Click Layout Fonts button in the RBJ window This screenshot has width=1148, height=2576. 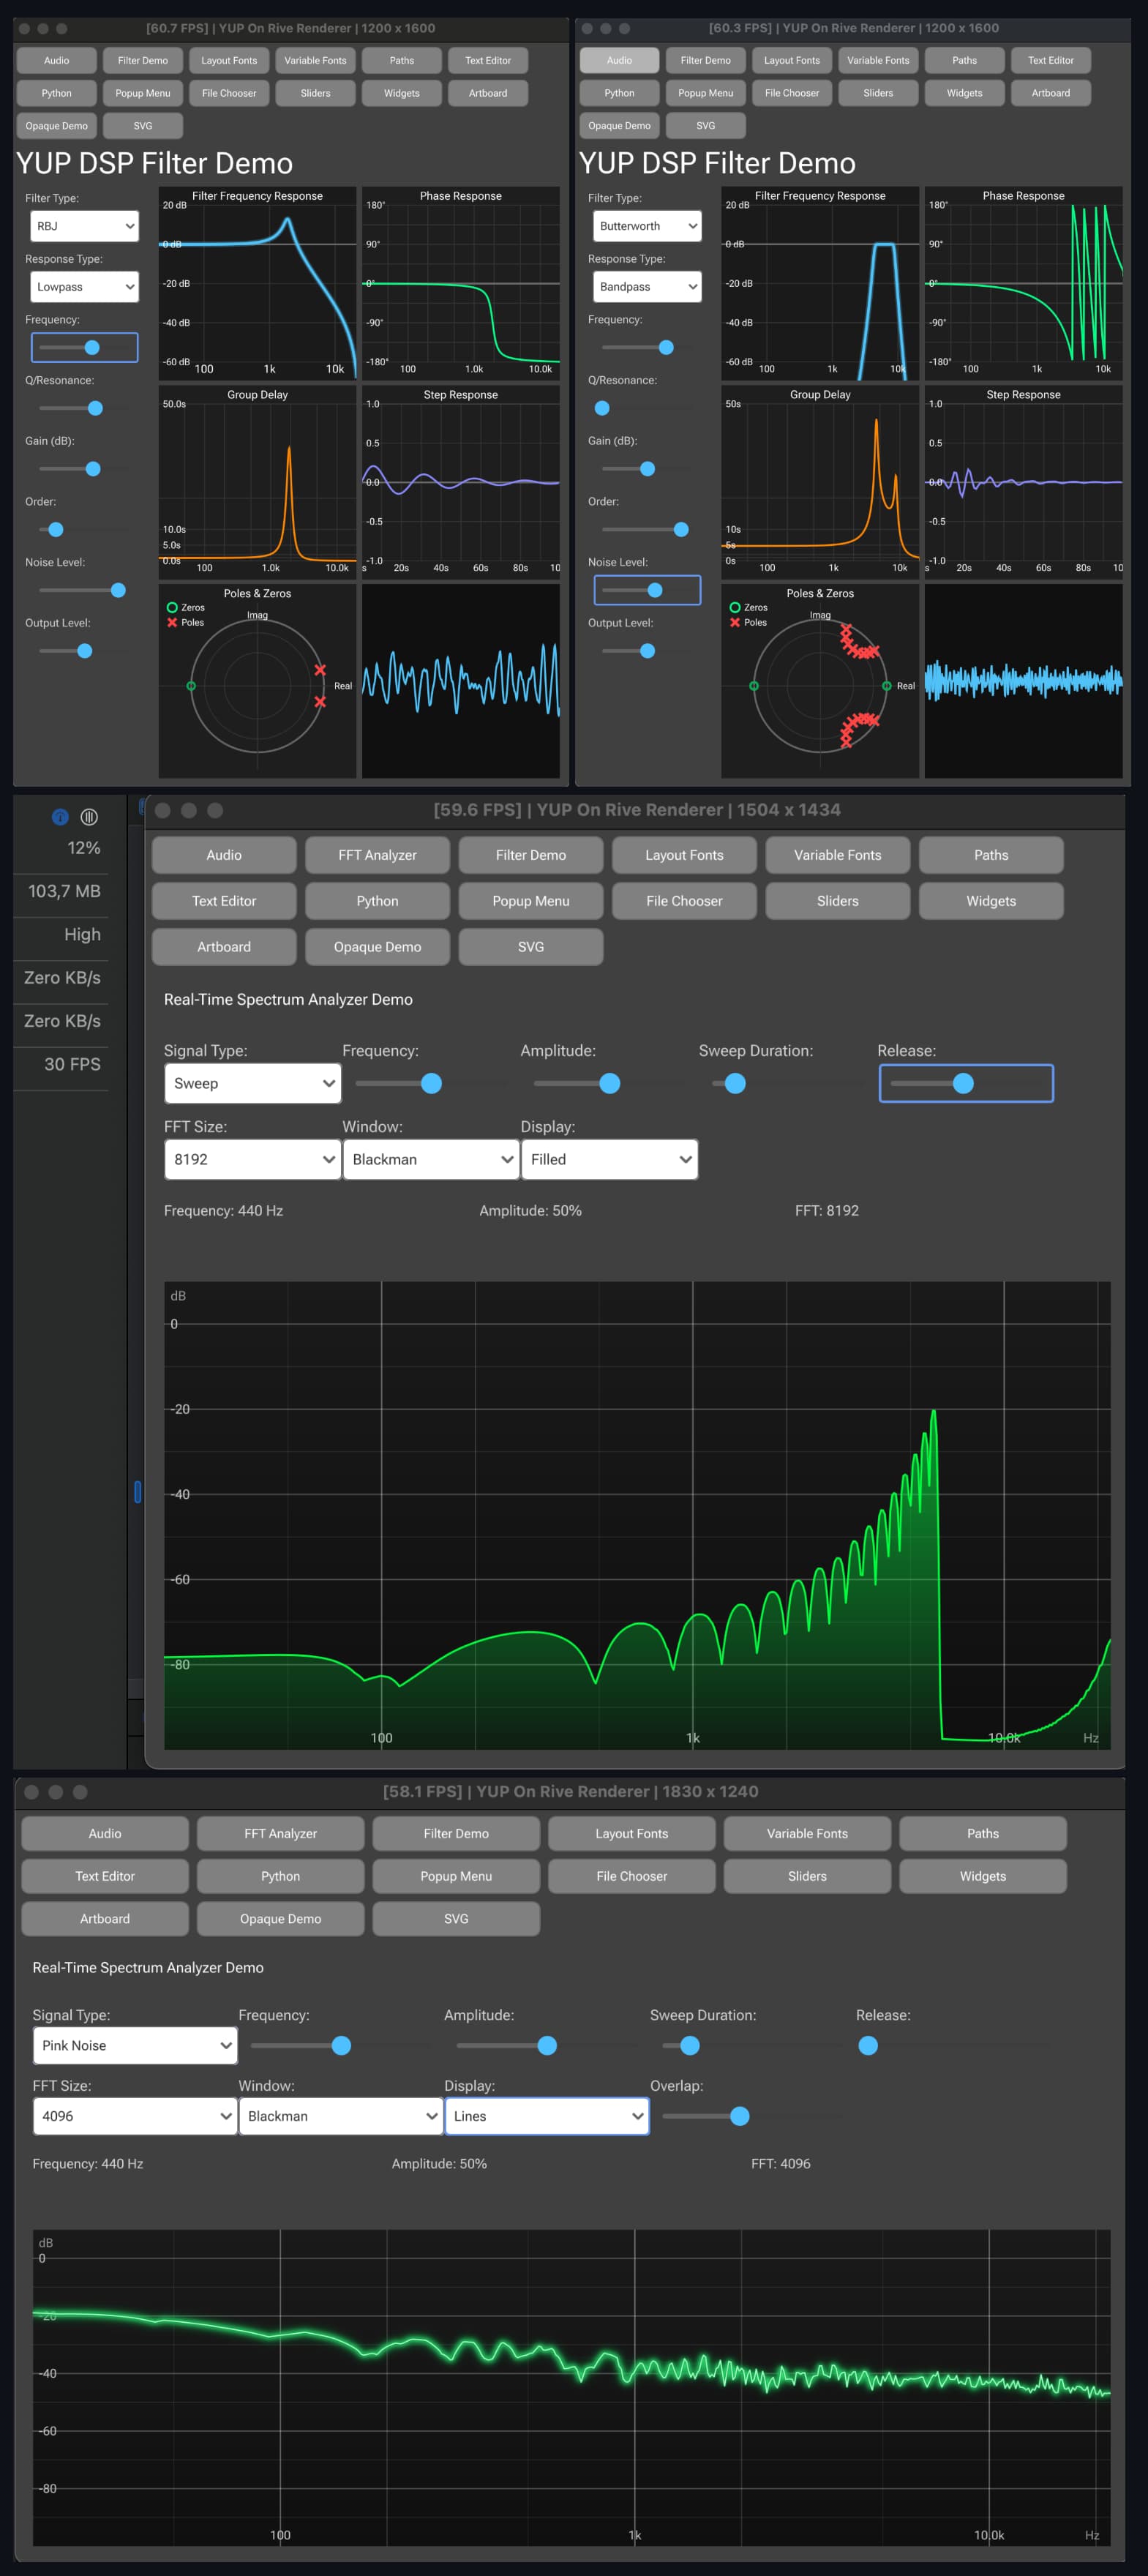point(229,60)
